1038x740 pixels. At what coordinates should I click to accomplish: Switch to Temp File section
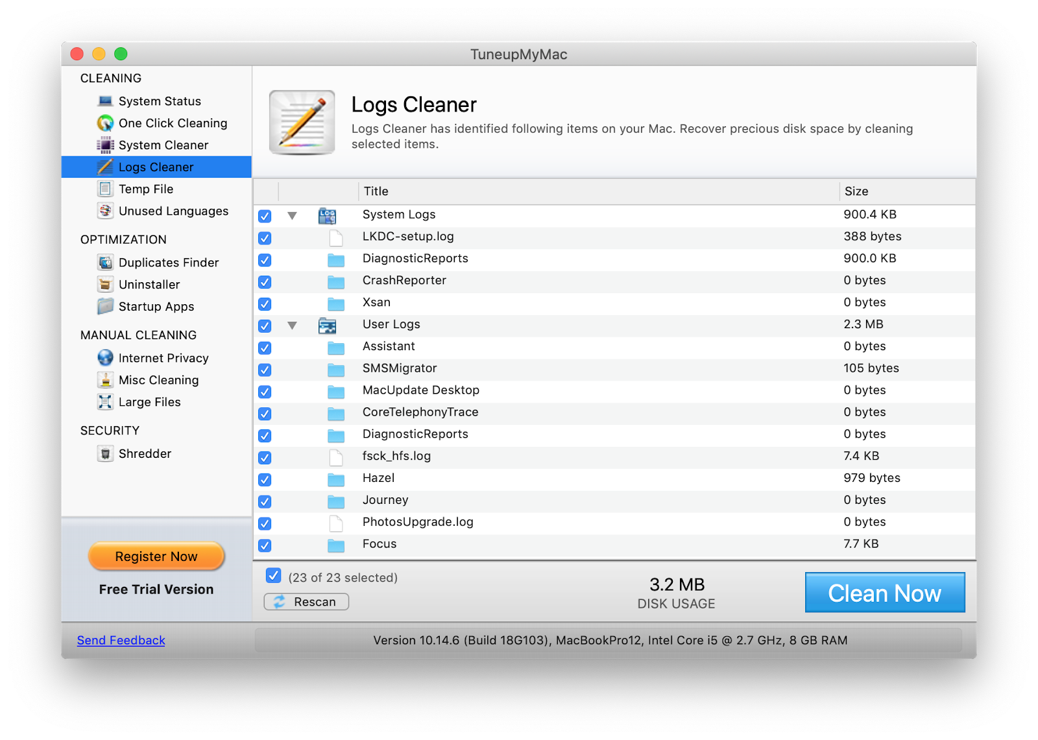(x=146, y=189)
